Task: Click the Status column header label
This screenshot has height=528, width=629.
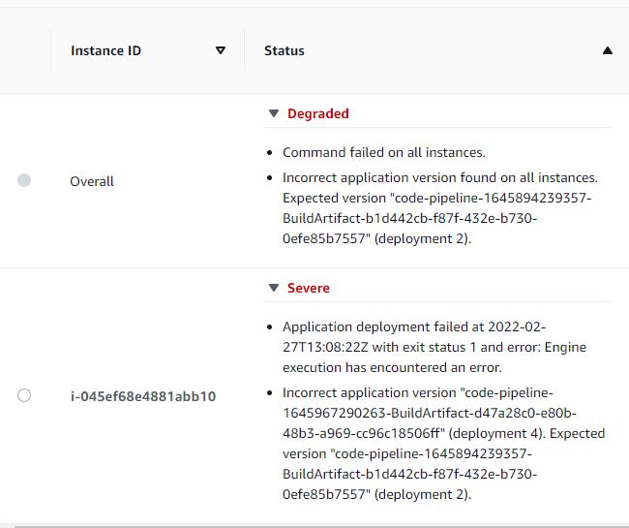Action: click(x=284, y=50)
